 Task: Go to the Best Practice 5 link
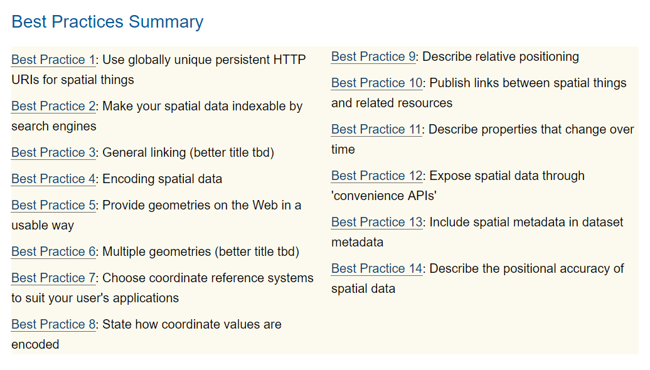tap(53, 206)
